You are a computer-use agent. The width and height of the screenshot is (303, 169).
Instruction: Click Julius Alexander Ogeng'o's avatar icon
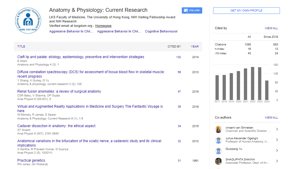click(218, 140)
